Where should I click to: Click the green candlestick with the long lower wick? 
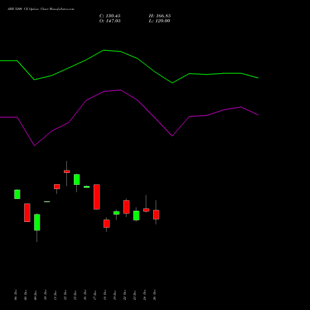pyautogui.click(x=37, y=222)
